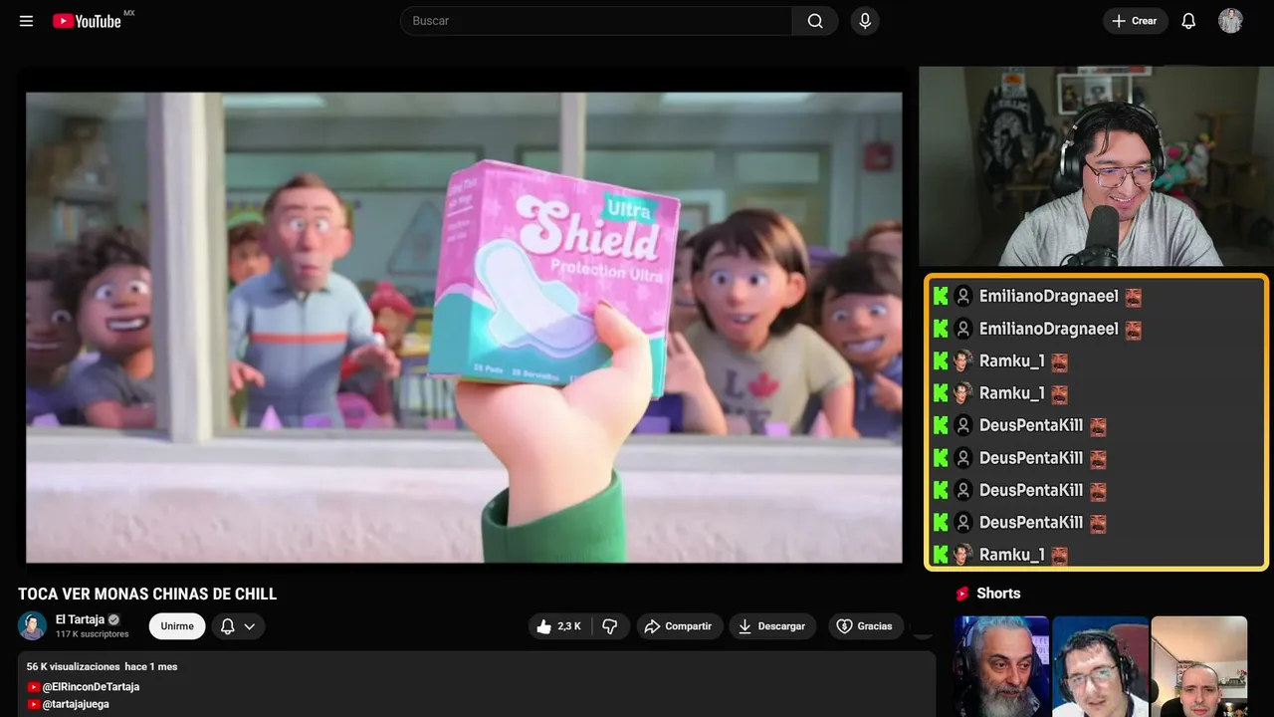The height and width of the screenshot is (717, 1274).
Task: Click the Shorts section heading
Action: 998,594
